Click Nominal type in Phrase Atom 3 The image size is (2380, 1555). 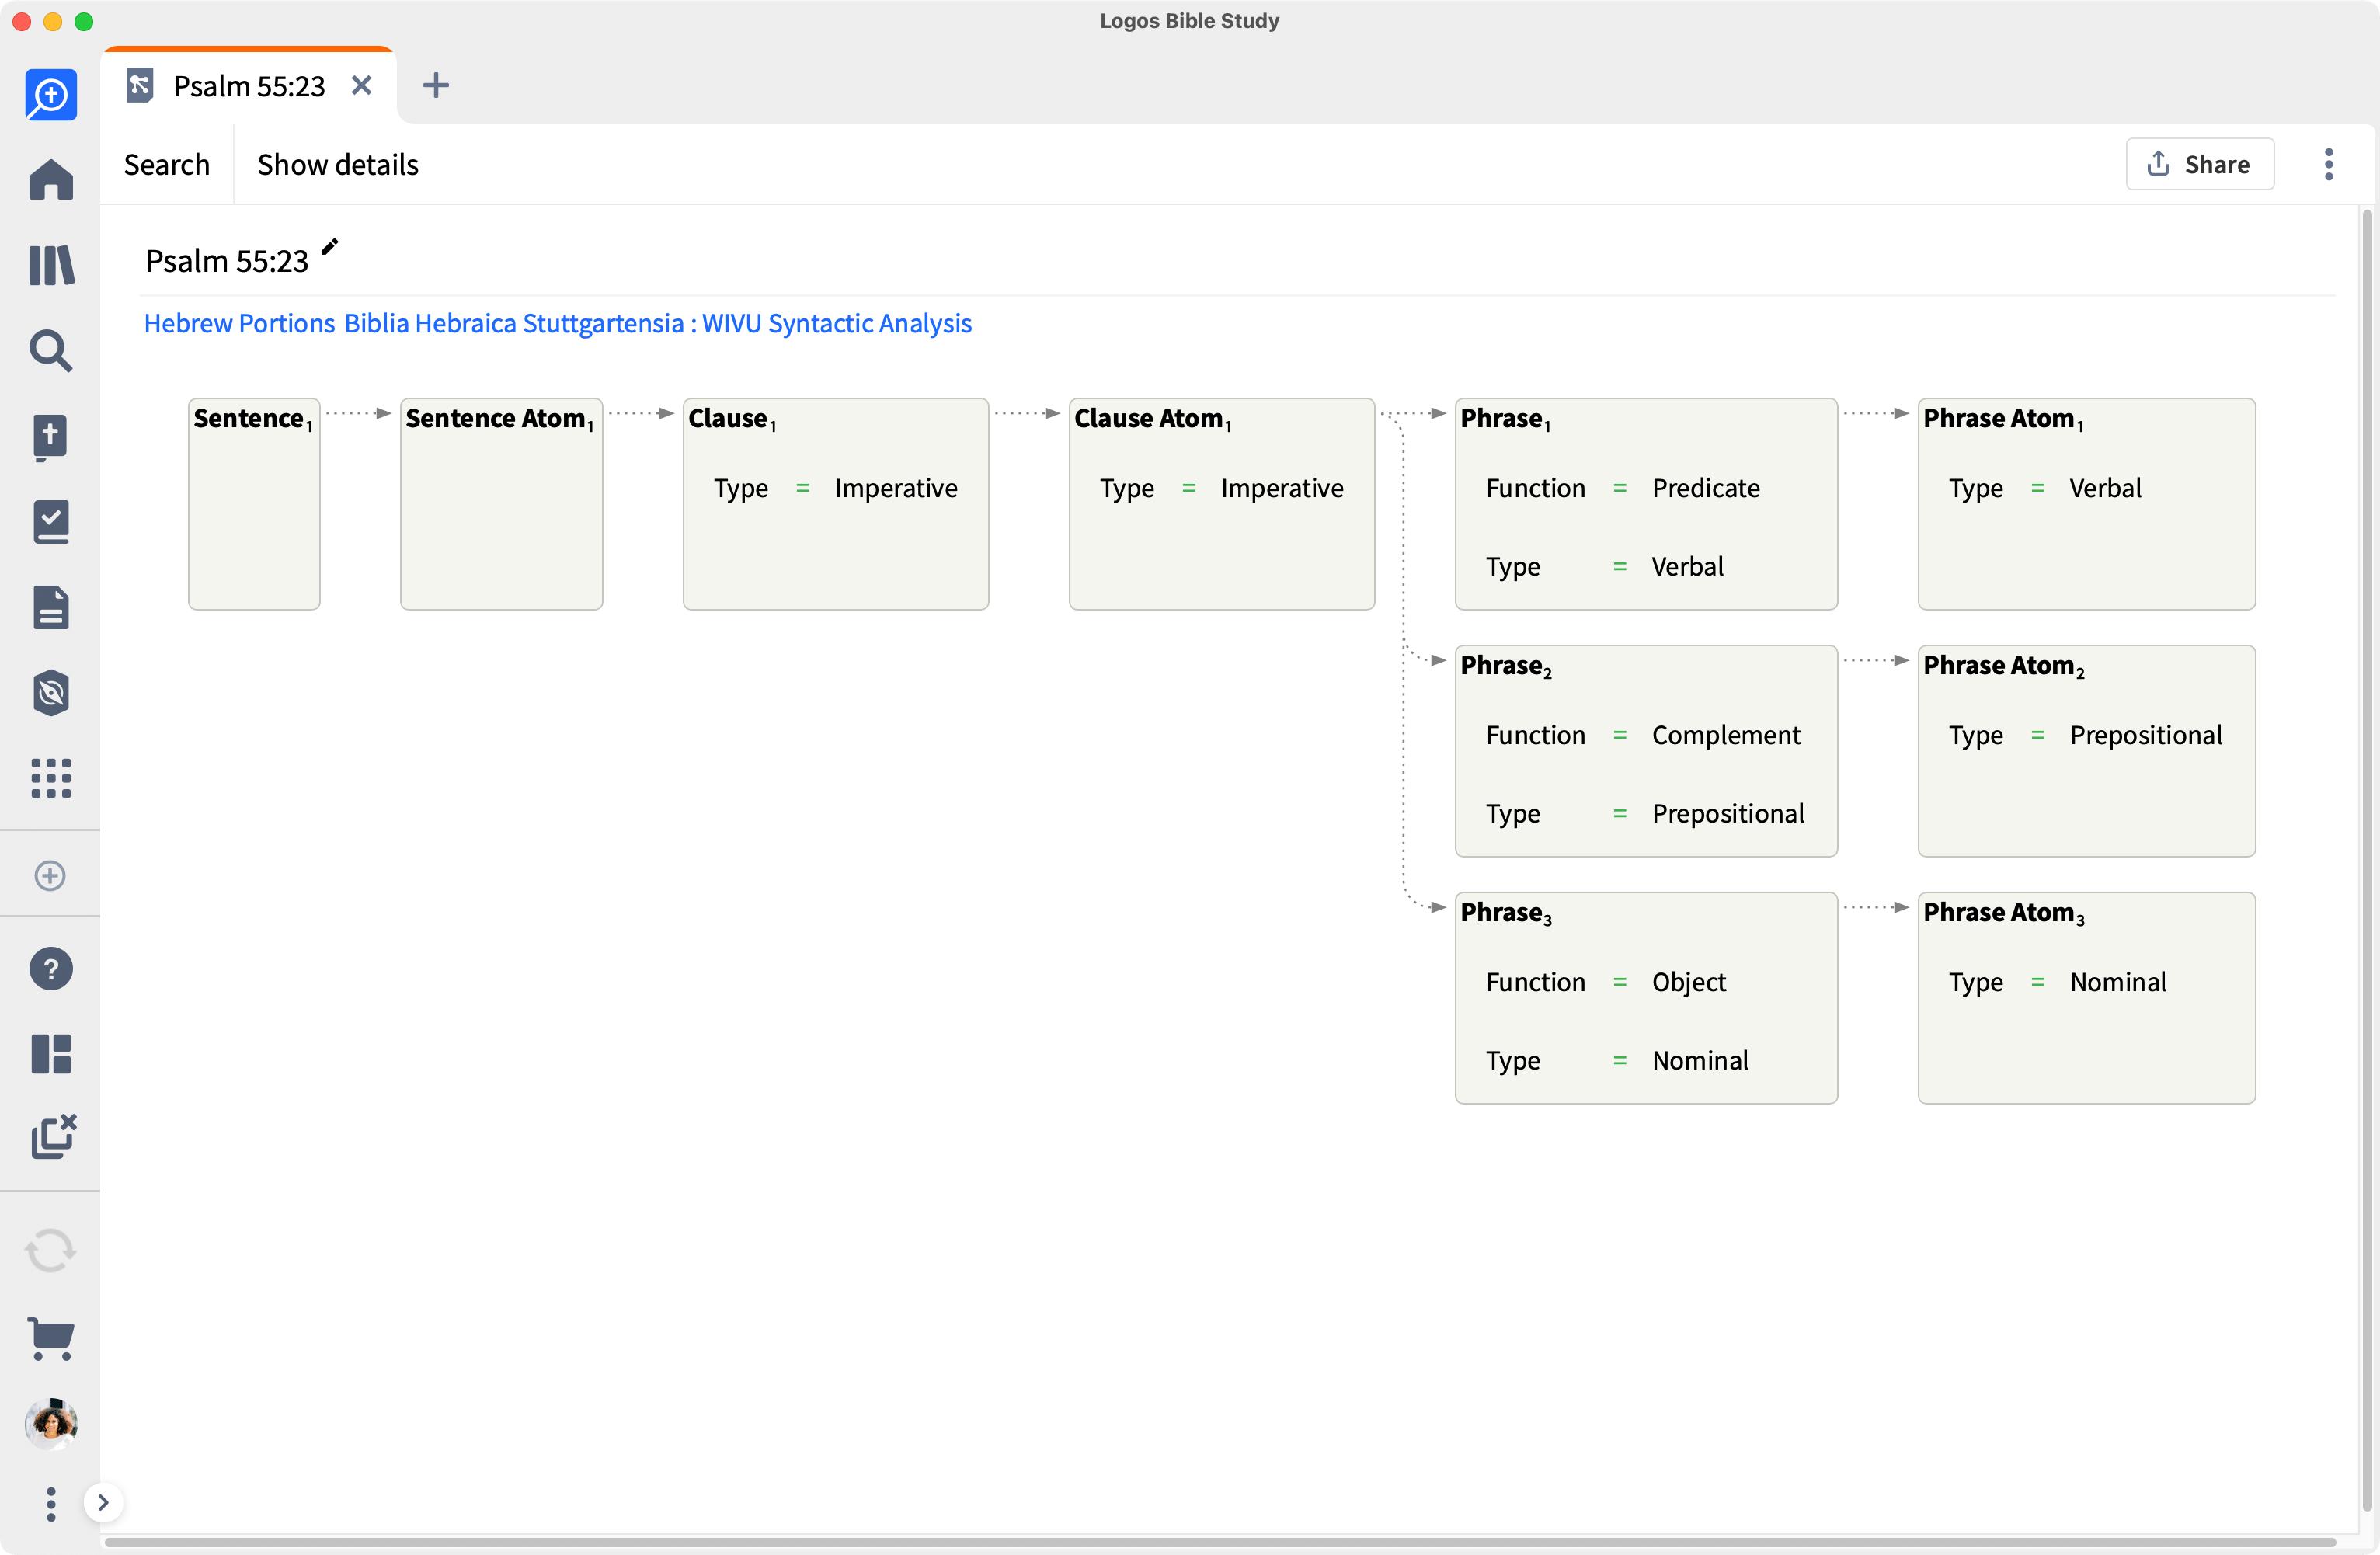point(2118,982)
